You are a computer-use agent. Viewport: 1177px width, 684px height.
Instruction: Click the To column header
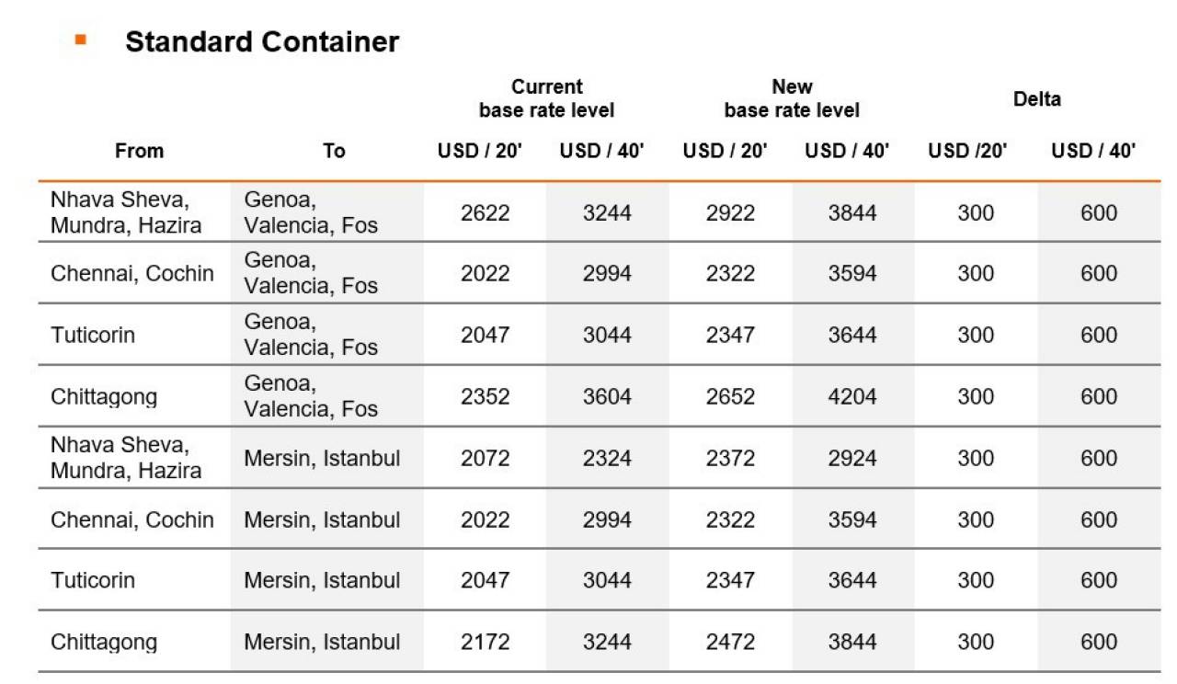coord(334,151)
